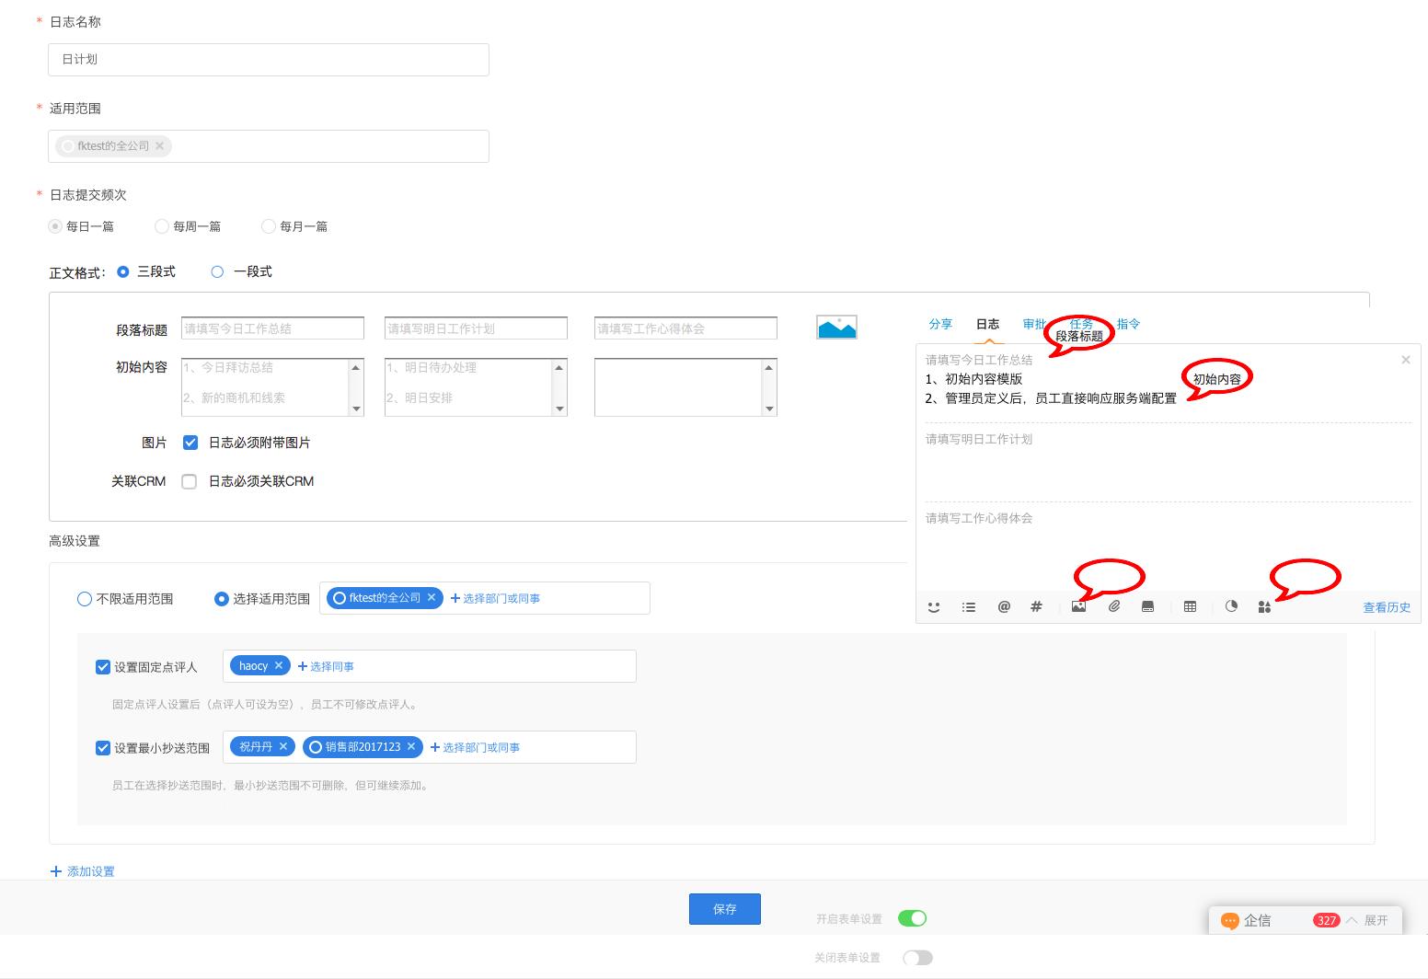Remove the haocy reviewer tag
This screenshot has height=979, width=1428.
[x=279, y=665]
